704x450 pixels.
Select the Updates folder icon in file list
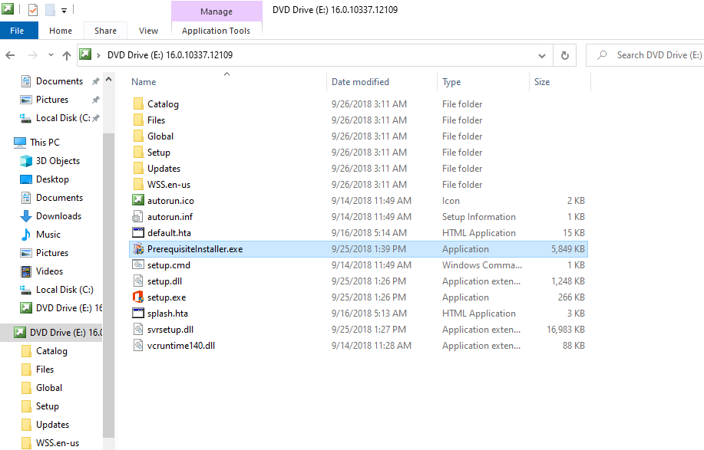pyautogui.click(x=138, y=169)
